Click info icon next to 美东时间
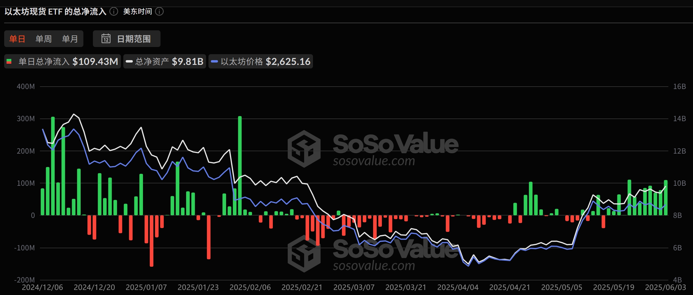The height and width of the screenshot is (295, 693). tap(160, 12)
